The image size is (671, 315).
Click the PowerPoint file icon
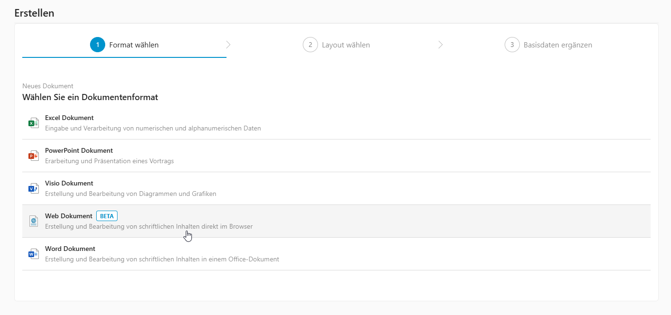33,156
